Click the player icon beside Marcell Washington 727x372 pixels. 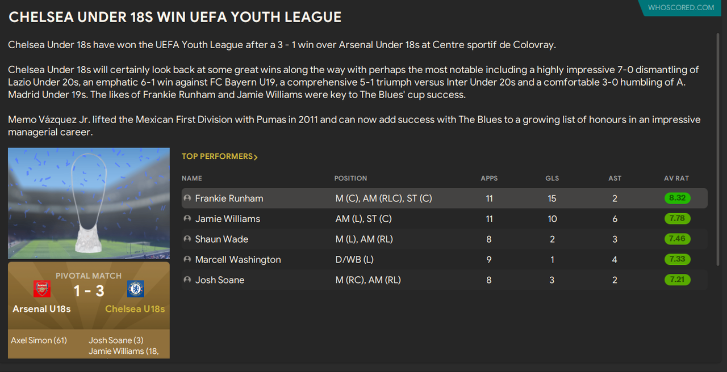tap(187, 260)
